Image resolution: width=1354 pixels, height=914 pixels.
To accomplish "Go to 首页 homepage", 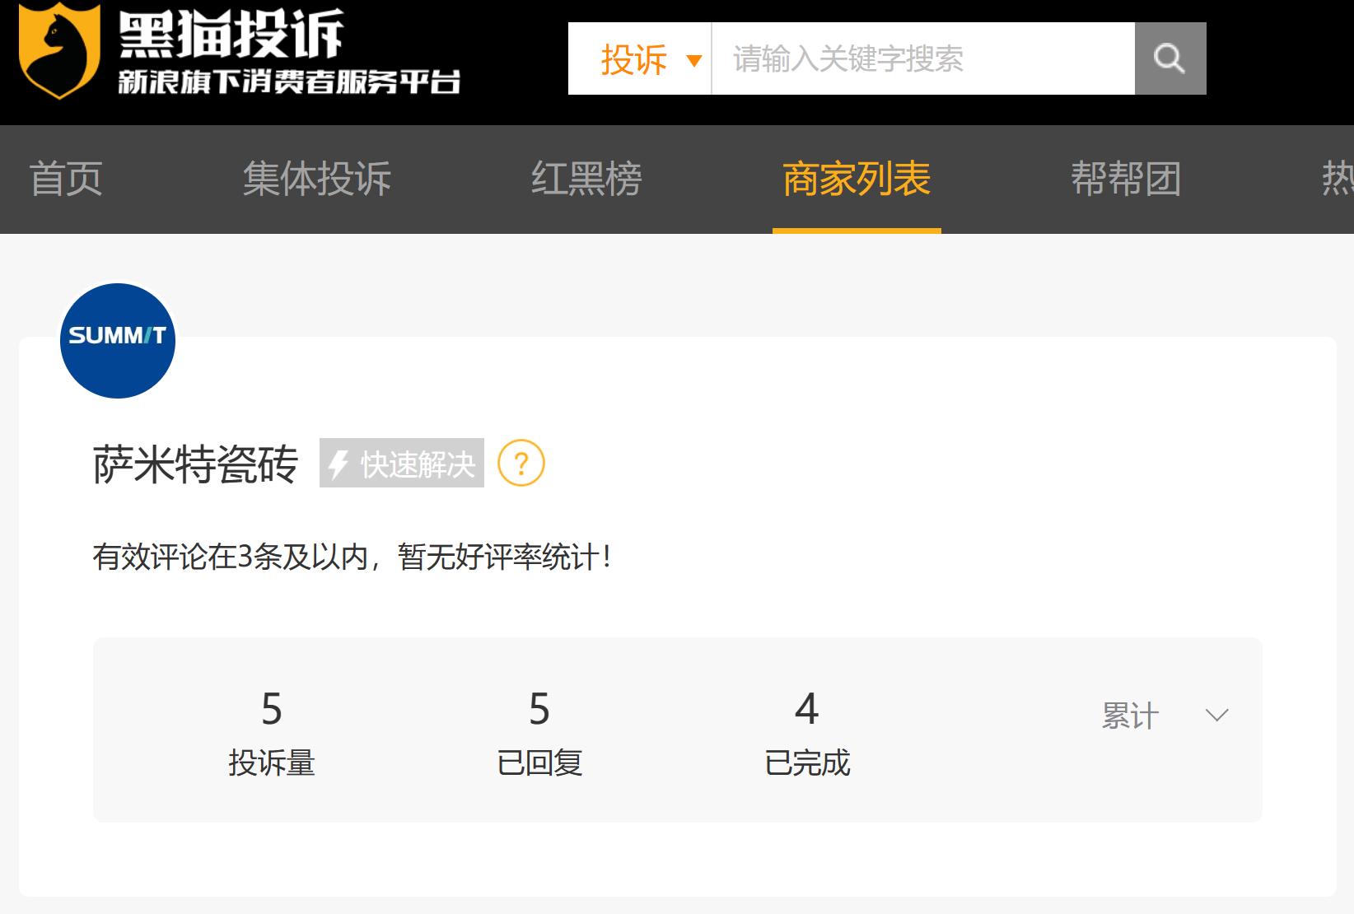I will 66,180.
